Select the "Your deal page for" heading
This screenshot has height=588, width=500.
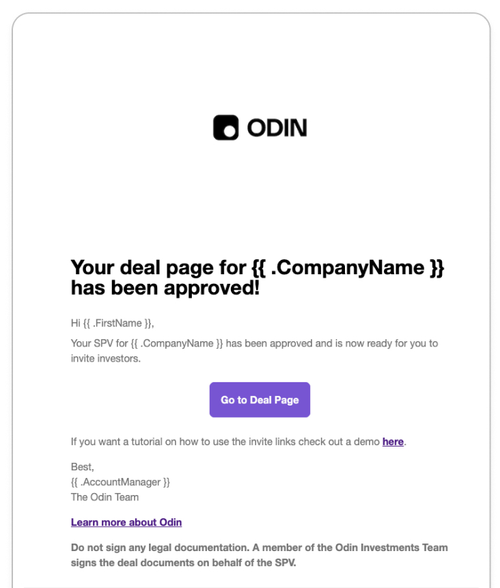[x=158, y=268]
